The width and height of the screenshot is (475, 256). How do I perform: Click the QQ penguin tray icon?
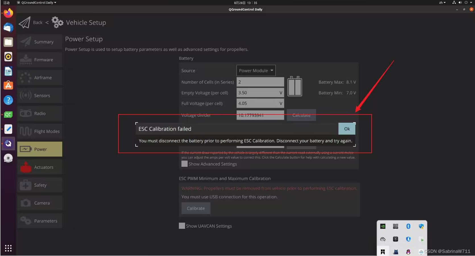[x=408, y=252]
